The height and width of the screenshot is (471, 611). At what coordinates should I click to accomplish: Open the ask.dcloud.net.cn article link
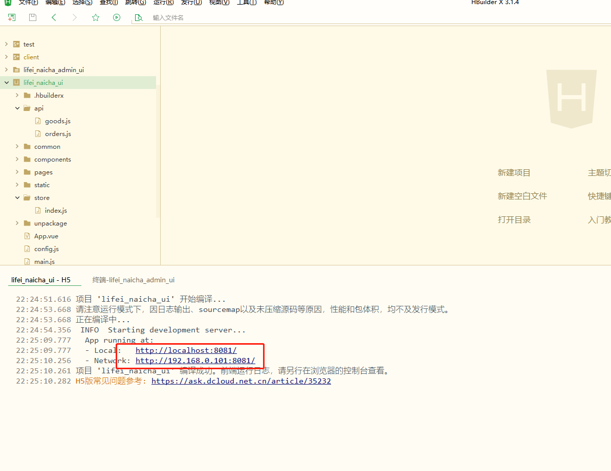[241, 381]
